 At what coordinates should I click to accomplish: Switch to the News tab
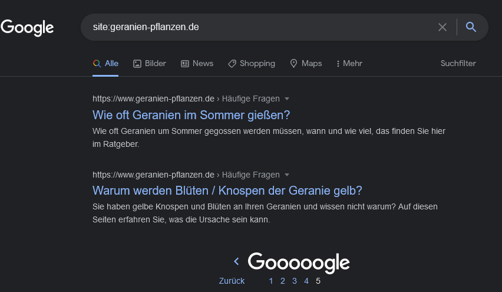click(197, 64)
